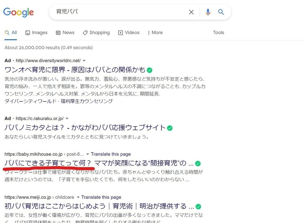Click the https://c.rakuraku.or.jp/ ad URL
The width and height of the screenshot is (304, 223).
[x=40, y=118]
